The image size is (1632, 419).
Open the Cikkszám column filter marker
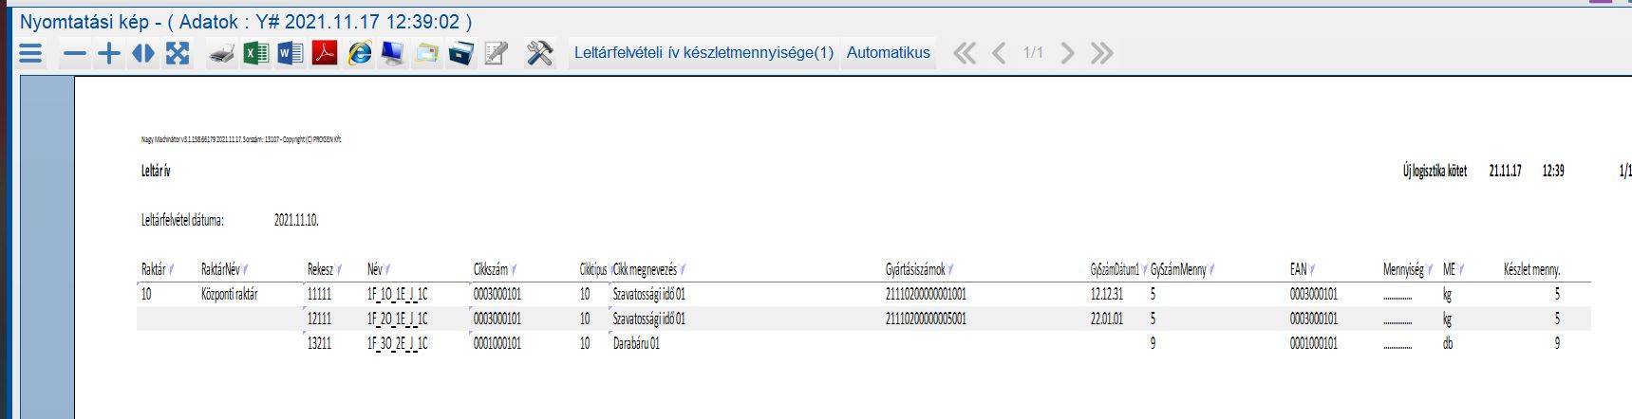[514, 269]
